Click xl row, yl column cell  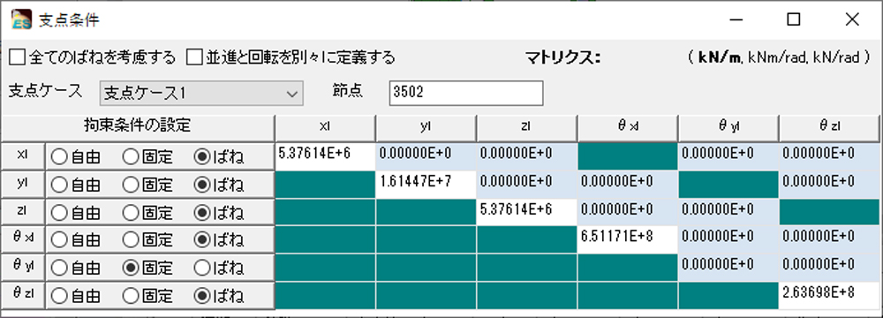[426, 156]
